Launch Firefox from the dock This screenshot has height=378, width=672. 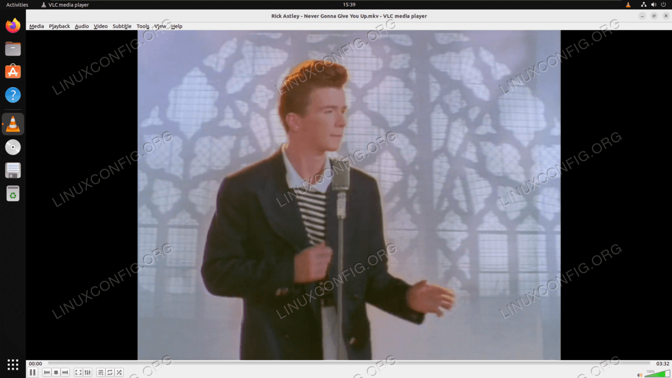(x=13, y=25)
